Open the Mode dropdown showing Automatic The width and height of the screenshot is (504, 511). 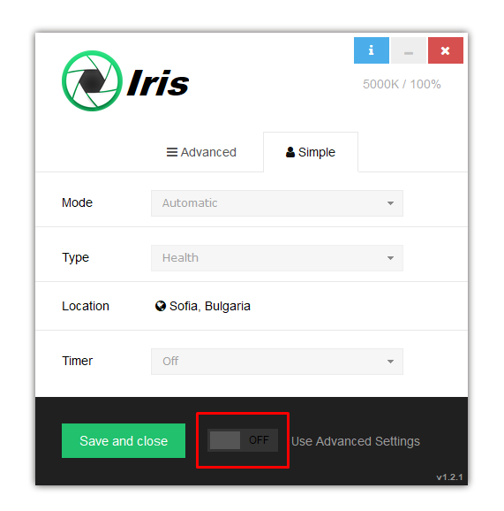tap(277, 203)
